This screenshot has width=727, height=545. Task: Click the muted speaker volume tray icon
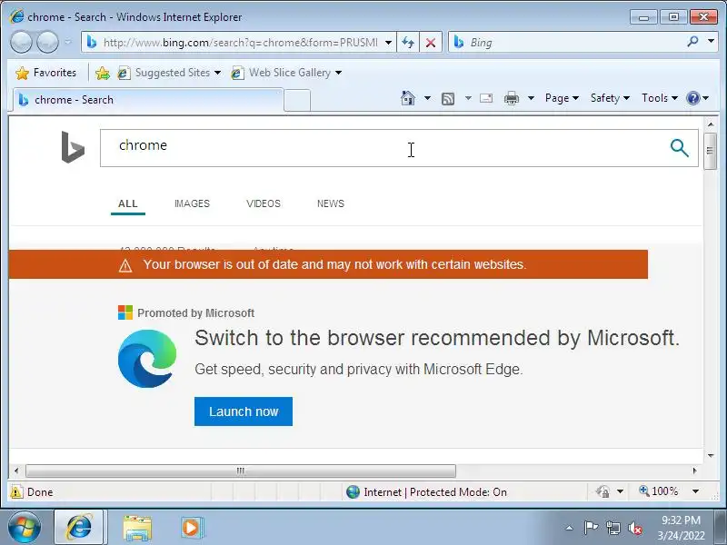(x=635, y=528)
